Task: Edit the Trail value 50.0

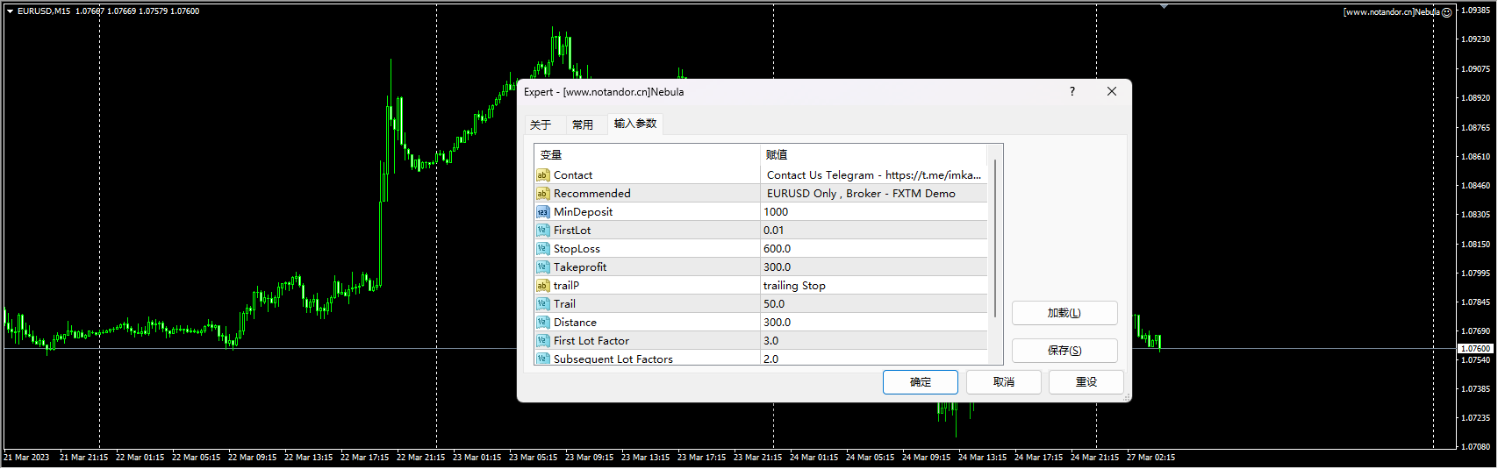Action: pos(873,304)
